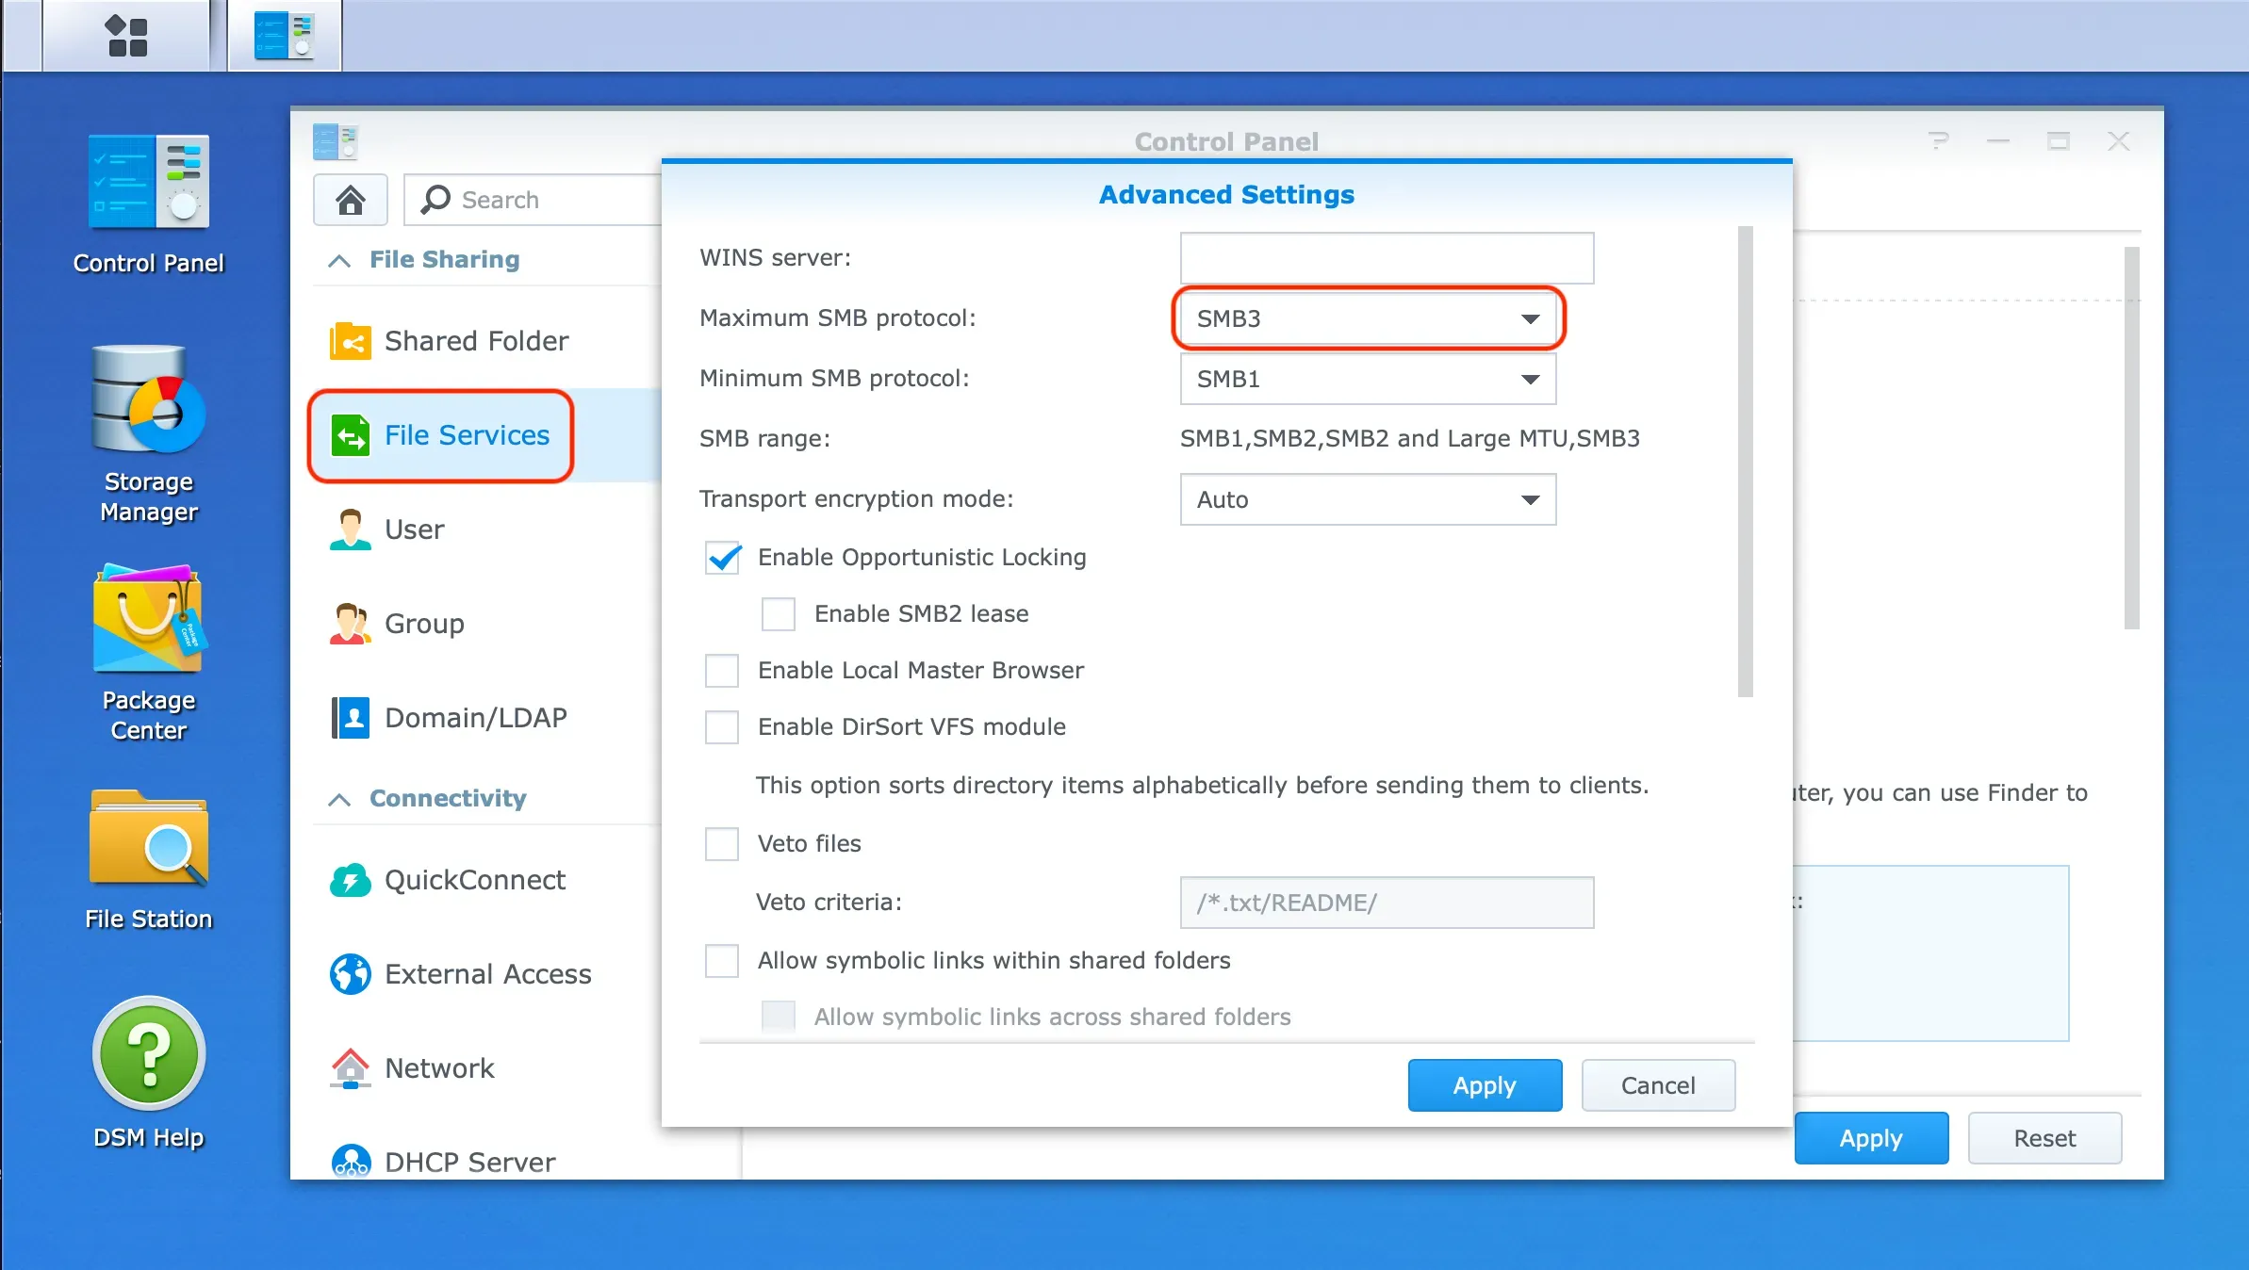This screenshot has height=1270, width=2249.
Task: Disable Enable Opportunistic Locking
Action: point(722,558)
